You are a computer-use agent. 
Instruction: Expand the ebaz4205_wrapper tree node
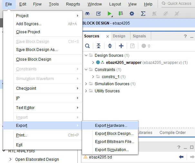point(93,62)
